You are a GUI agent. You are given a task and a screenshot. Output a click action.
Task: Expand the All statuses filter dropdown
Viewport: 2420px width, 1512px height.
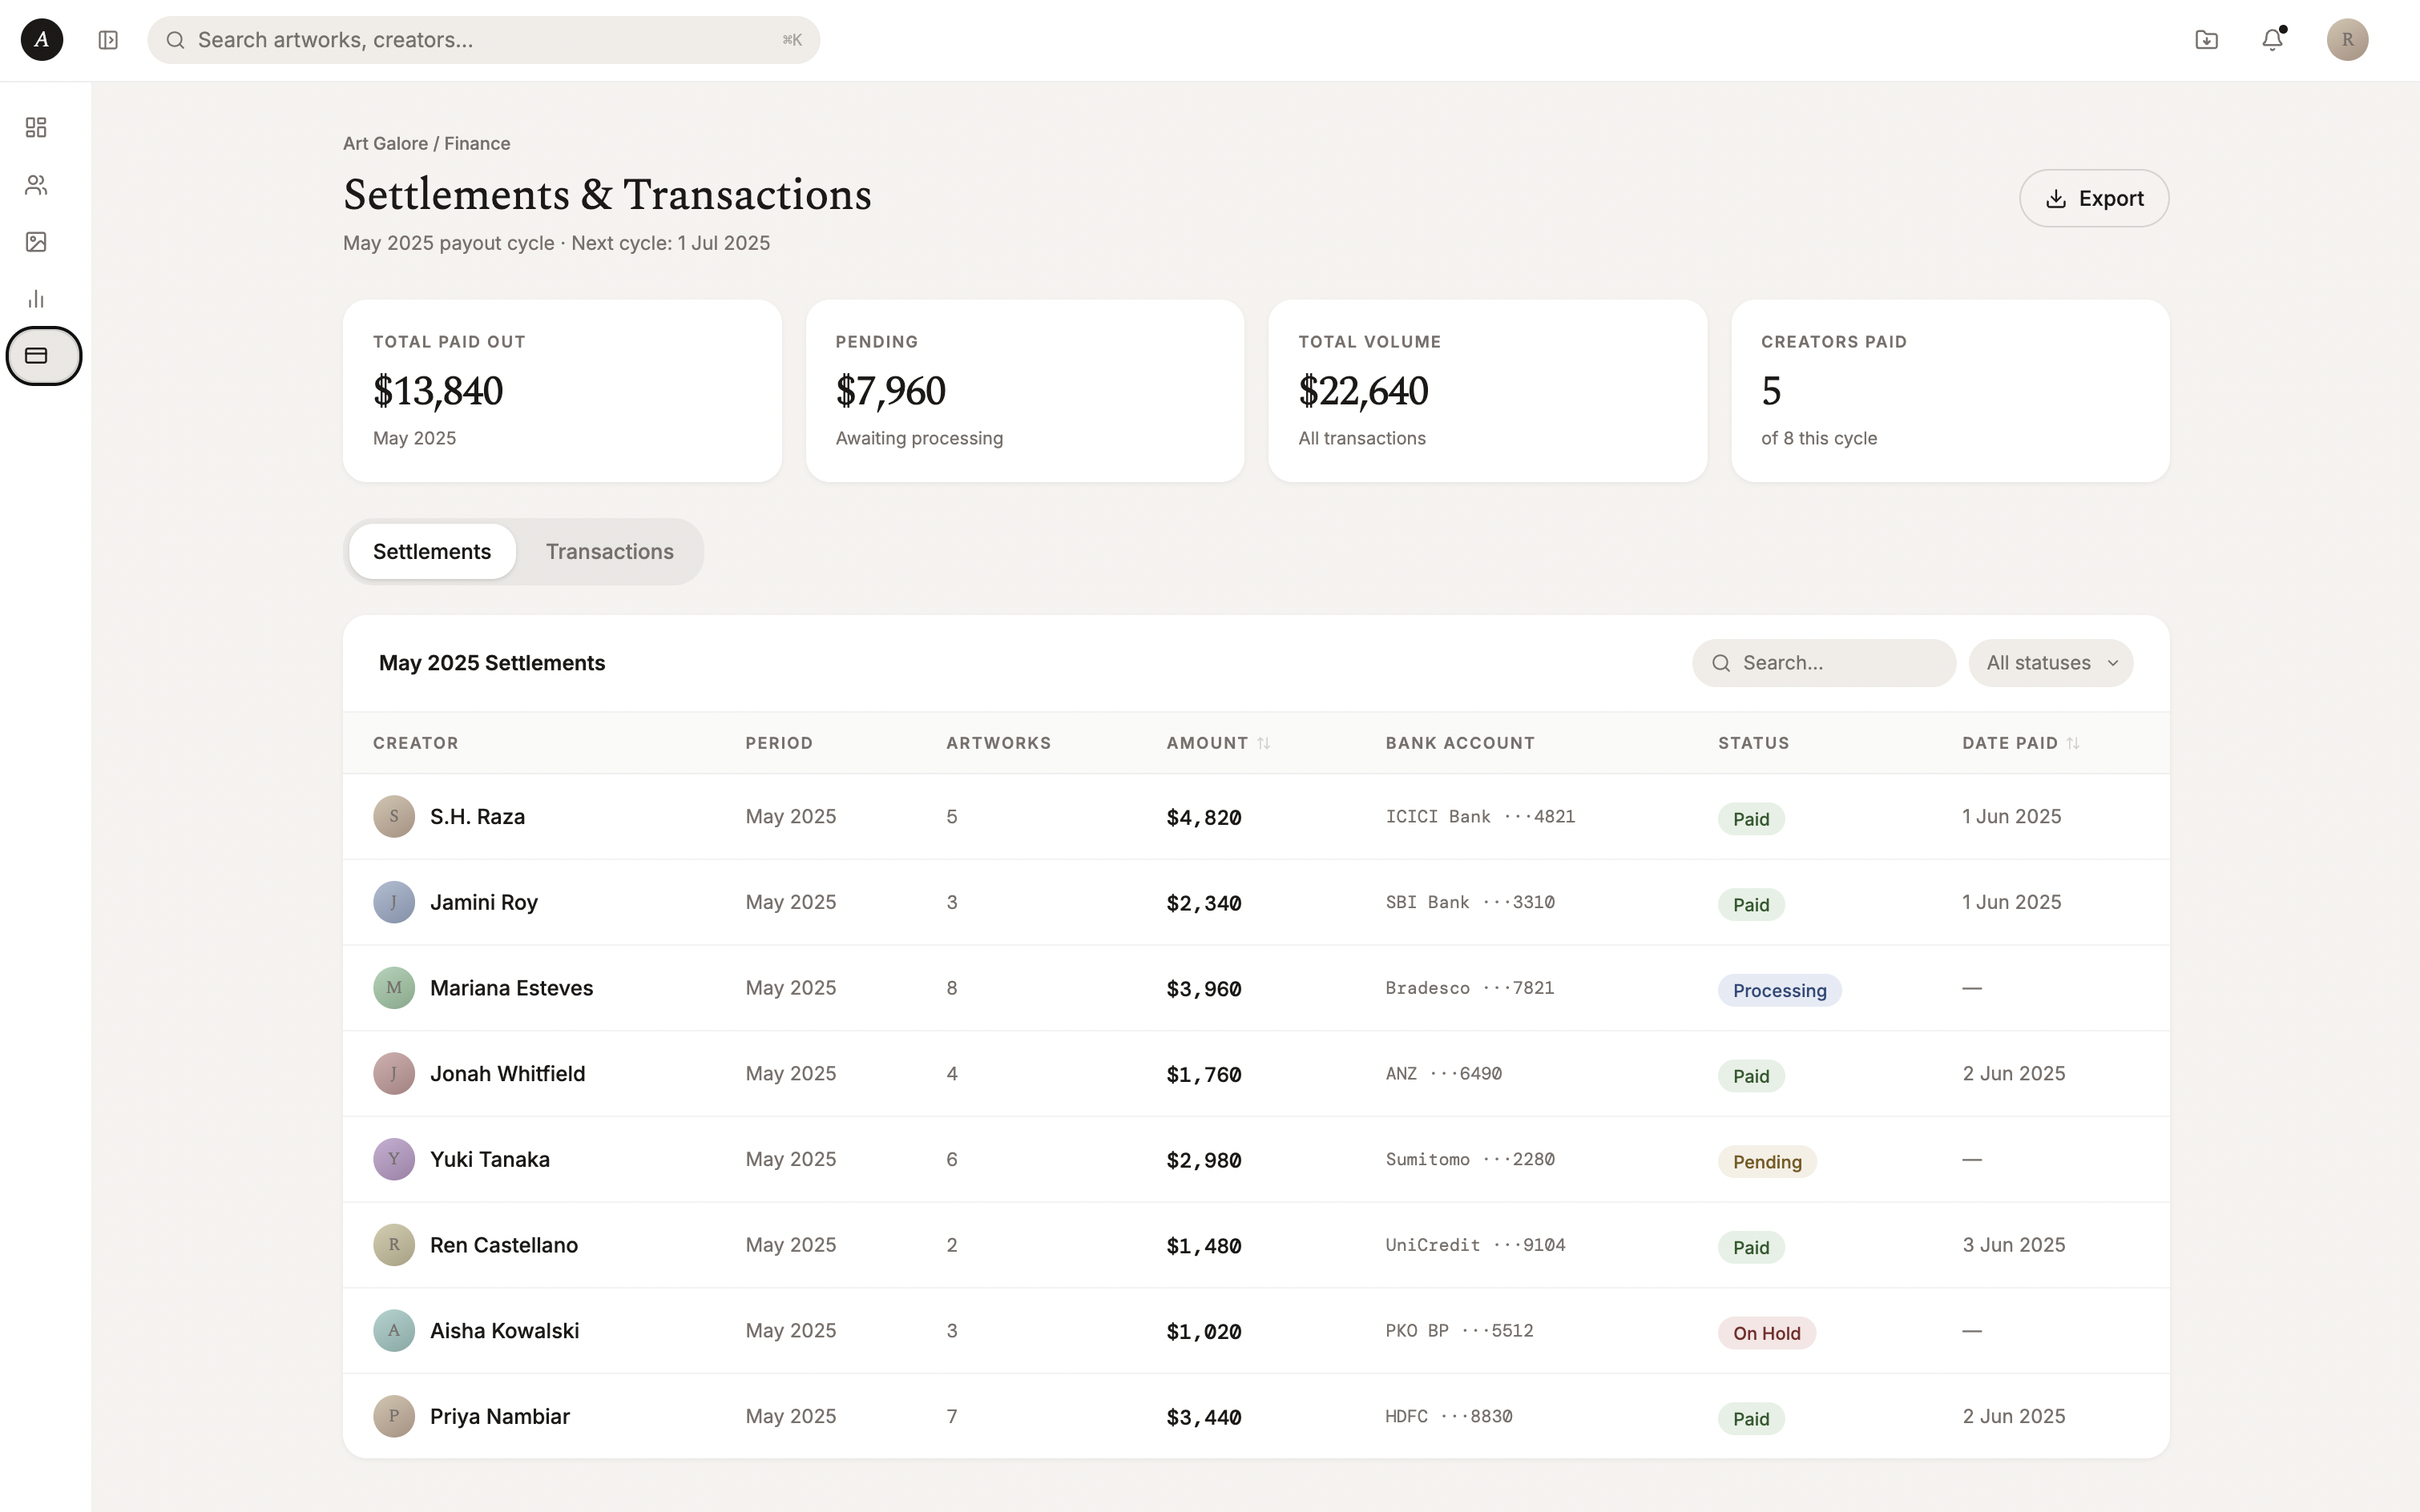coord(2050,663)
